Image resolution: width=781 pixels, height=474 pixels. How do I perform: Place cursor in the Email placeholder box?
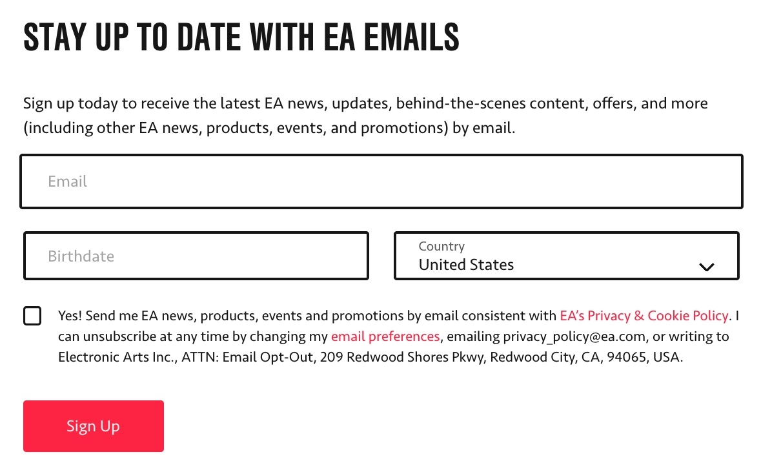tap(68, 181)
